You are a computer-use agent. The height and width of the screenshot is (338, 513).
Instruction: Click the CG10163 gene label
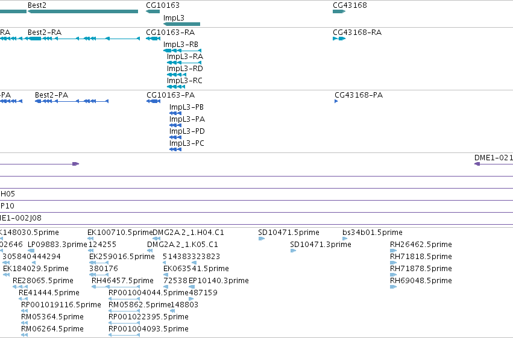[x=163, y=5]
